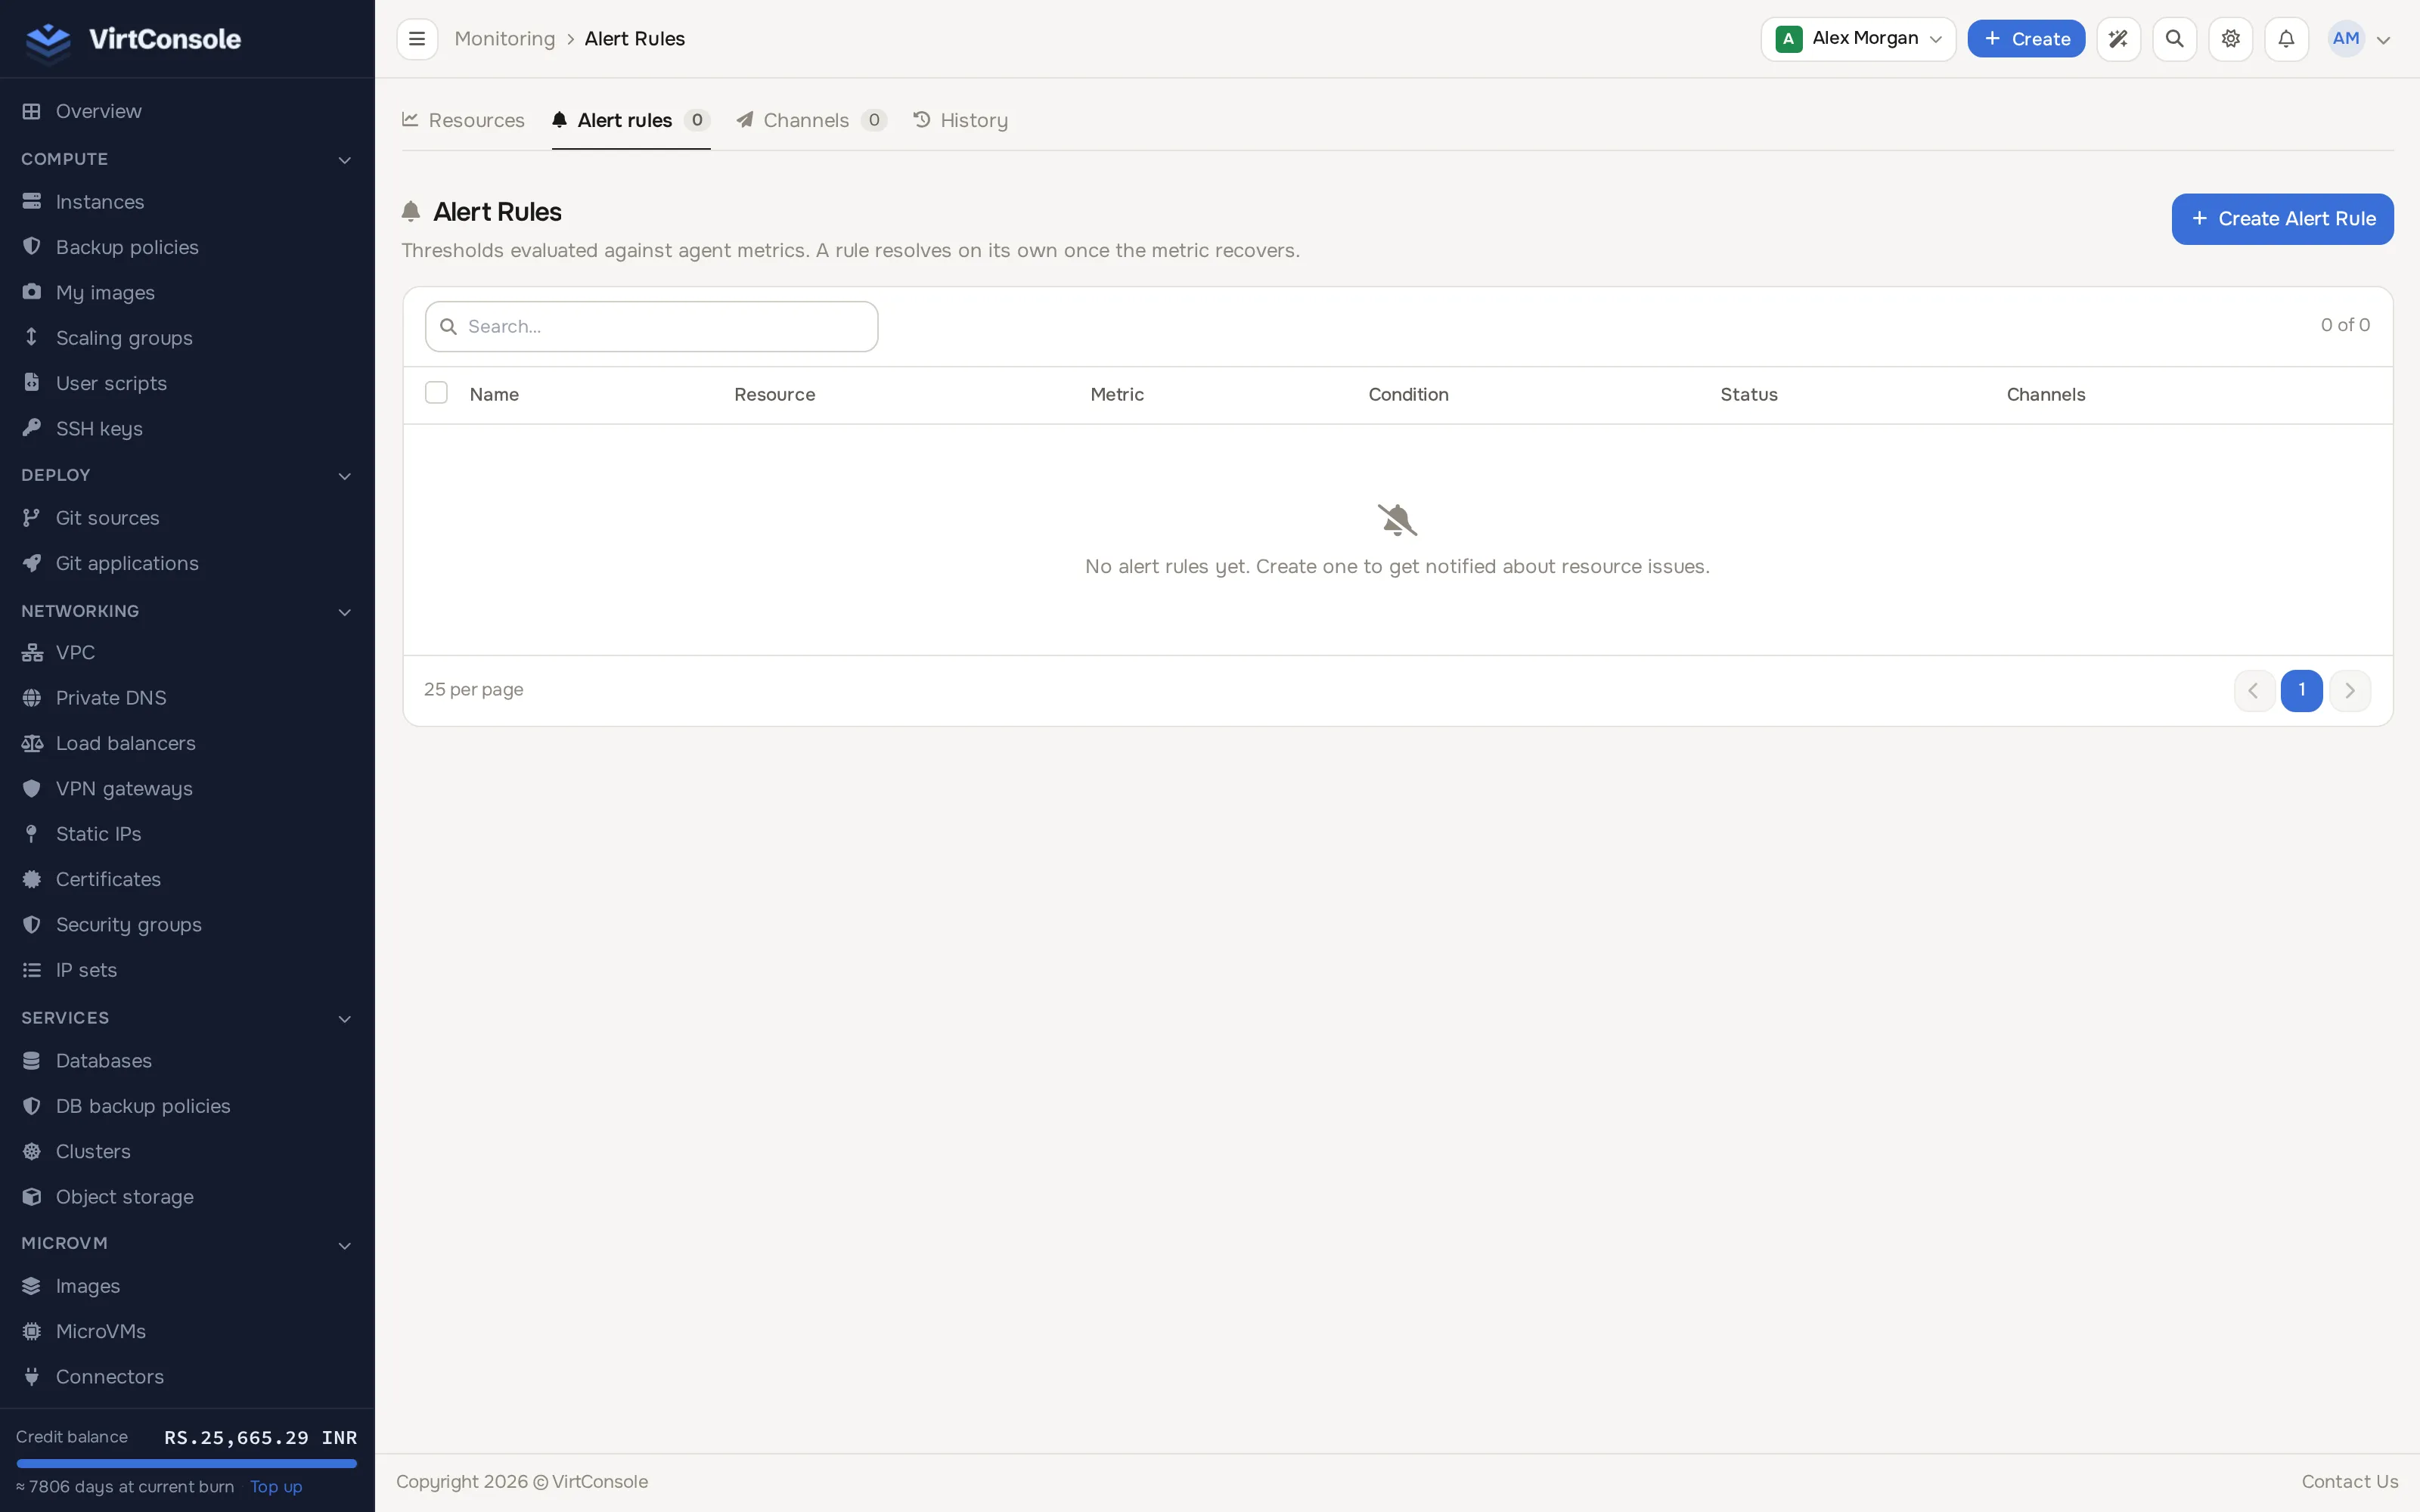Click the next page arrow
The width and height of the screenshot is (2420, 1512).
pos(2350,690)
